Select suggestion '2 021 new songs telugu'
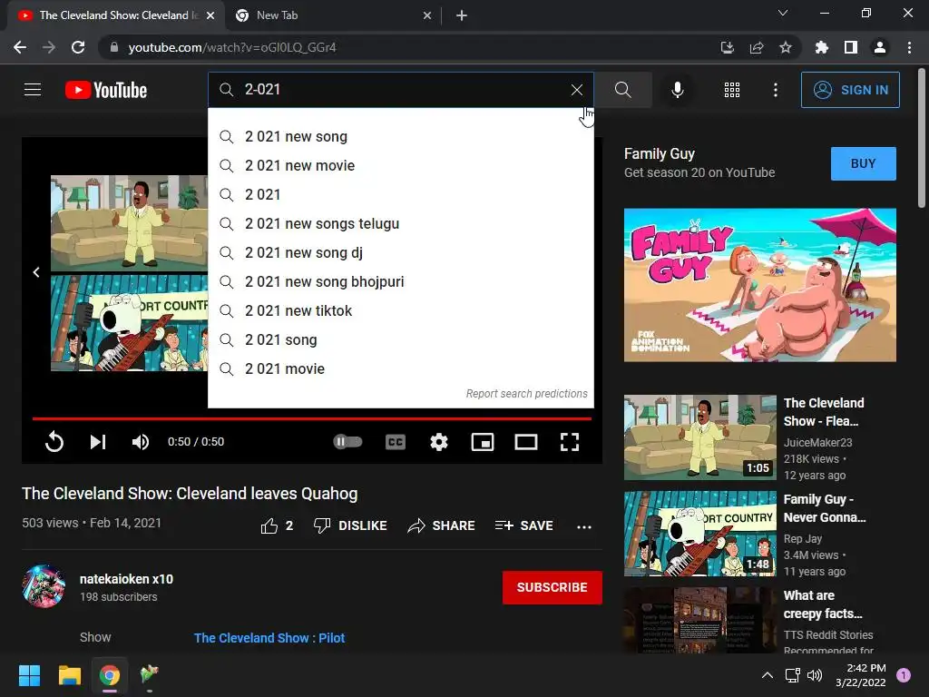The height and width of the screenshot is (697, 929). (x=400, y=223)
